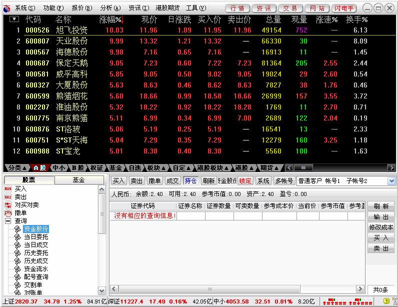The height and width of the screenshot is (307, 398).
Task: Click the diamond icon beside 历史委托
Action: pos(17,253)
